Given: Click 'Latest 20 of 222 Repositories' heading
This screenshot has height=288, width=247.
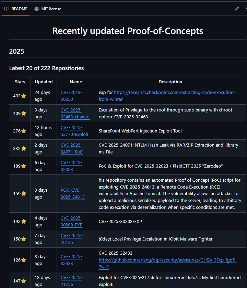Looking at the screenshot, I should point(47,68).
